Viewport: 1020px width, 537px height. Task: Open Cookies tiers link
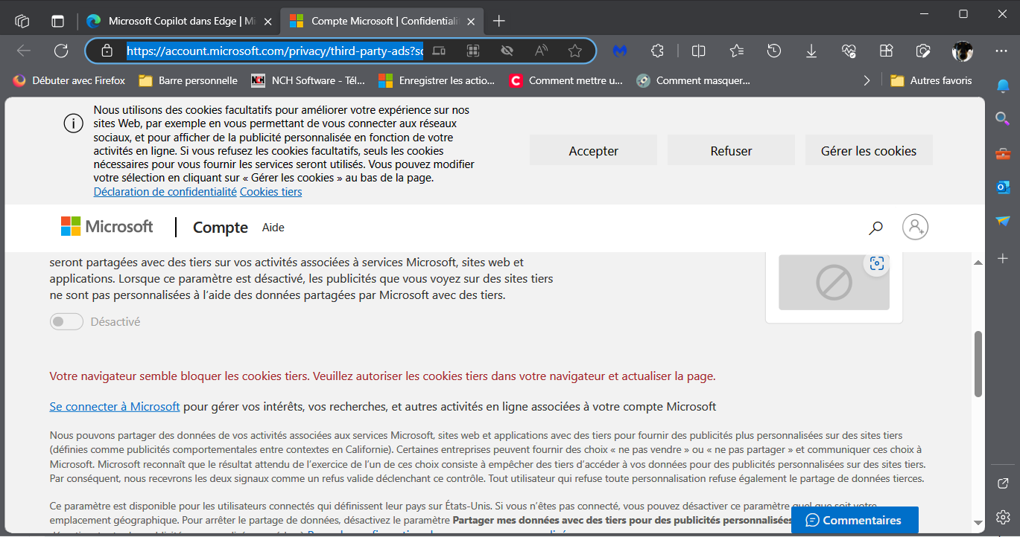click(x=270, y=192)
